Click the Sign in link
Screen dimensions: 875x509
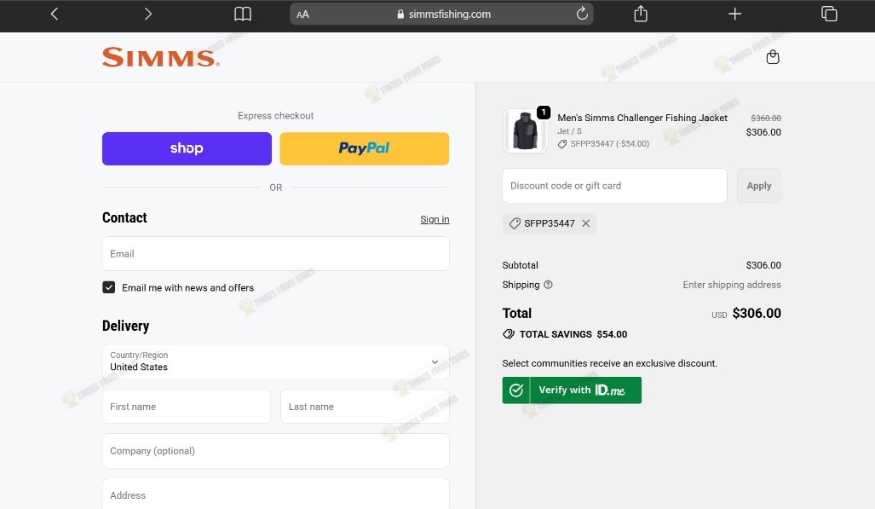[435, 220]
